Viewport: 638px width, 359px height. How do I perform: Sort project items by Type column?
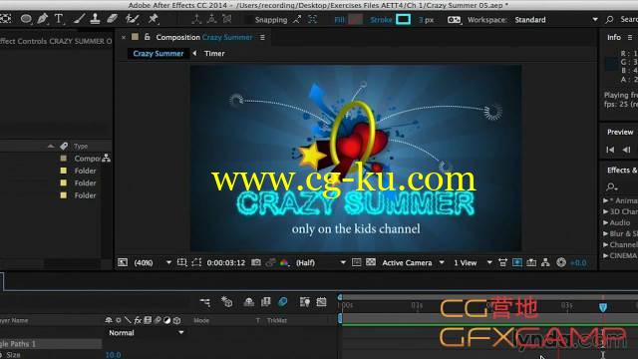tap(81, 146)
